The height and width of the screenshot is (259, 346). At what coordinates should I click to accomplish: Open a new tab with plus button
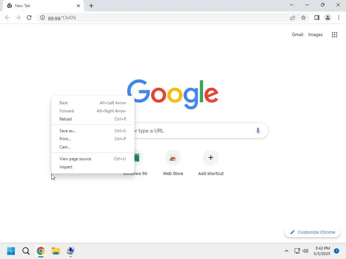91,6
